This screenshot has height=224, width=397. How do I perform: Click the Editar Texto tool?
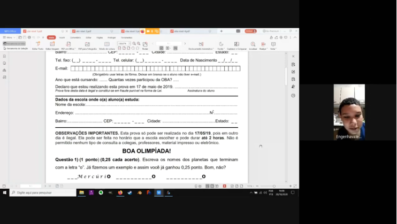pyautogui.click(x=38, y=45)
